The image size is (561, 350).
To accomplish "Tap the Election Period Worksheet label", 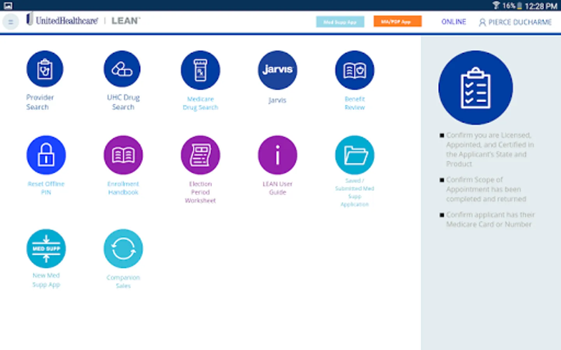I will click(x=200, y=192).
